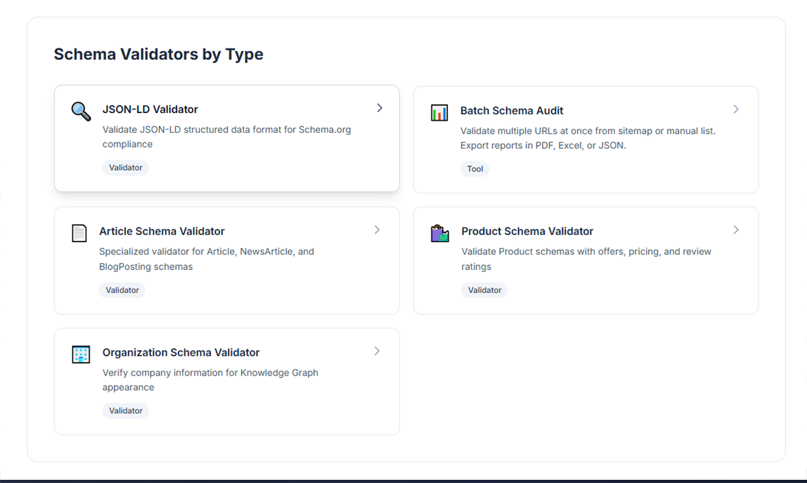Click the Schema Validators by Type heading
The image size is (807, 483).
(x=158, y=54)
